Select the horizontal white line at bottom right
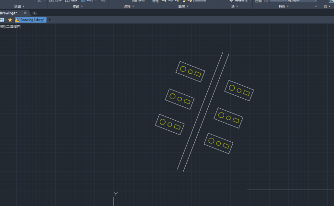Image resolution: width=334 pixels, height=206 pixels. 288,190
